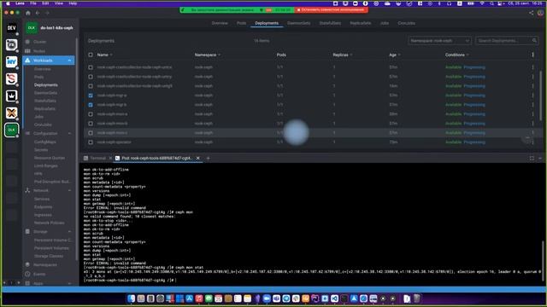Sort deployments by Name column
Viewport: 547px width, 307px height.
click(x=103, y=55)
